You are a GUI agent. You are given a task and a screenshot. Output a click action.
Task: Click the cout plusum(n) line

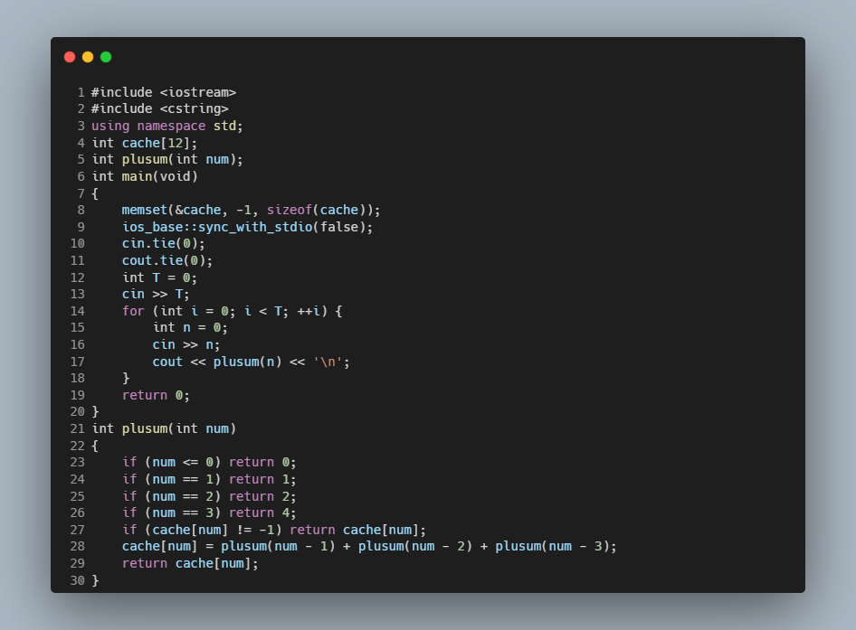coord(252,362)
